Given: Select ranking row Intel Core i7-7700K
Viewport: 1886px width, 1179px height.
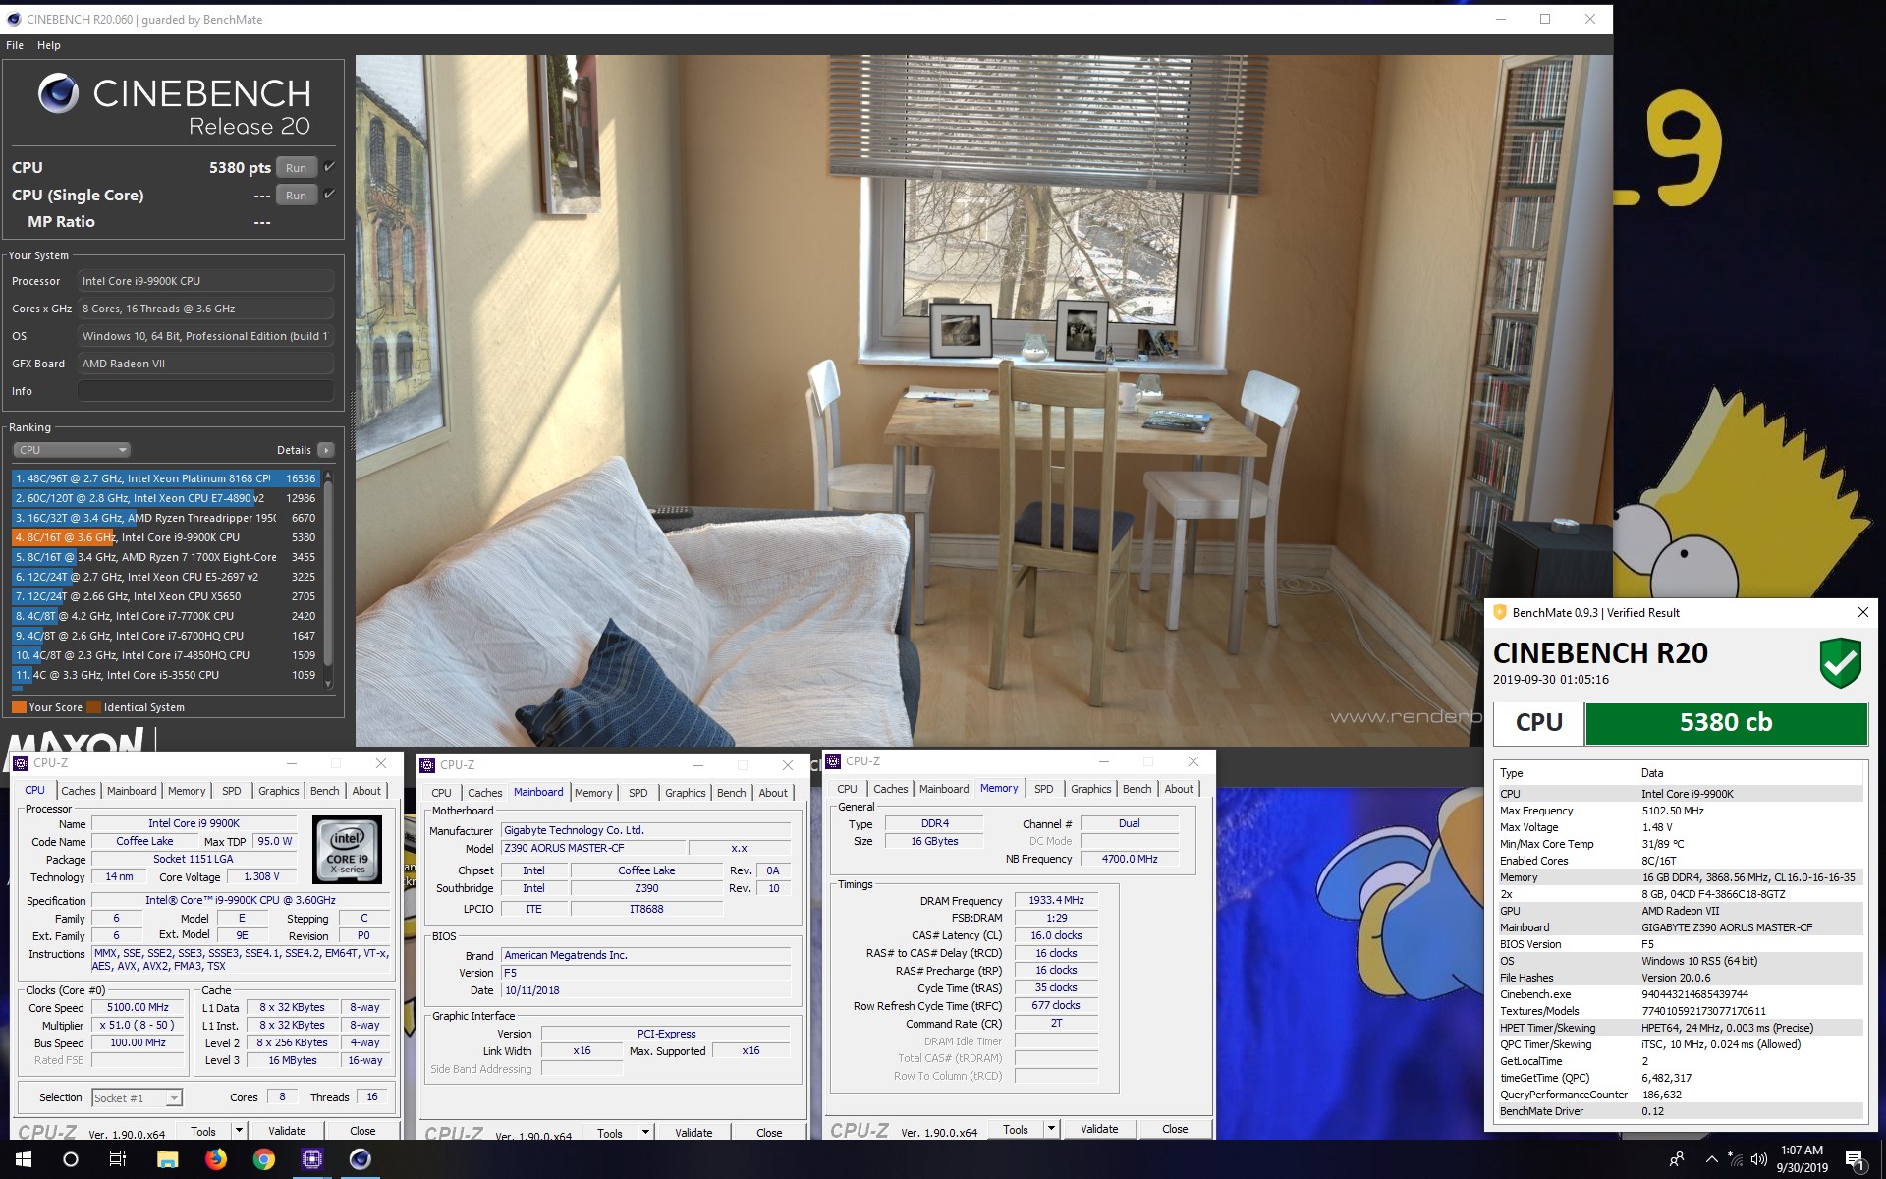Looking at the screenshot, I should coord(165,616).
